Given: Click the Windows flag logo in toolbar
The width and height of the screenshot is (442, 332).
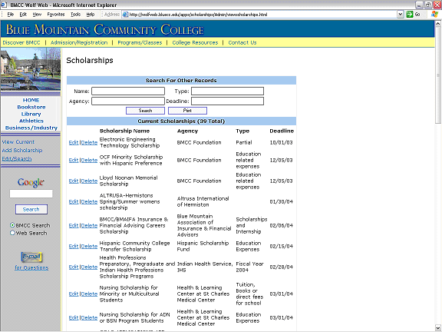Looking at the screenshot, I should (x=434, y=14).
